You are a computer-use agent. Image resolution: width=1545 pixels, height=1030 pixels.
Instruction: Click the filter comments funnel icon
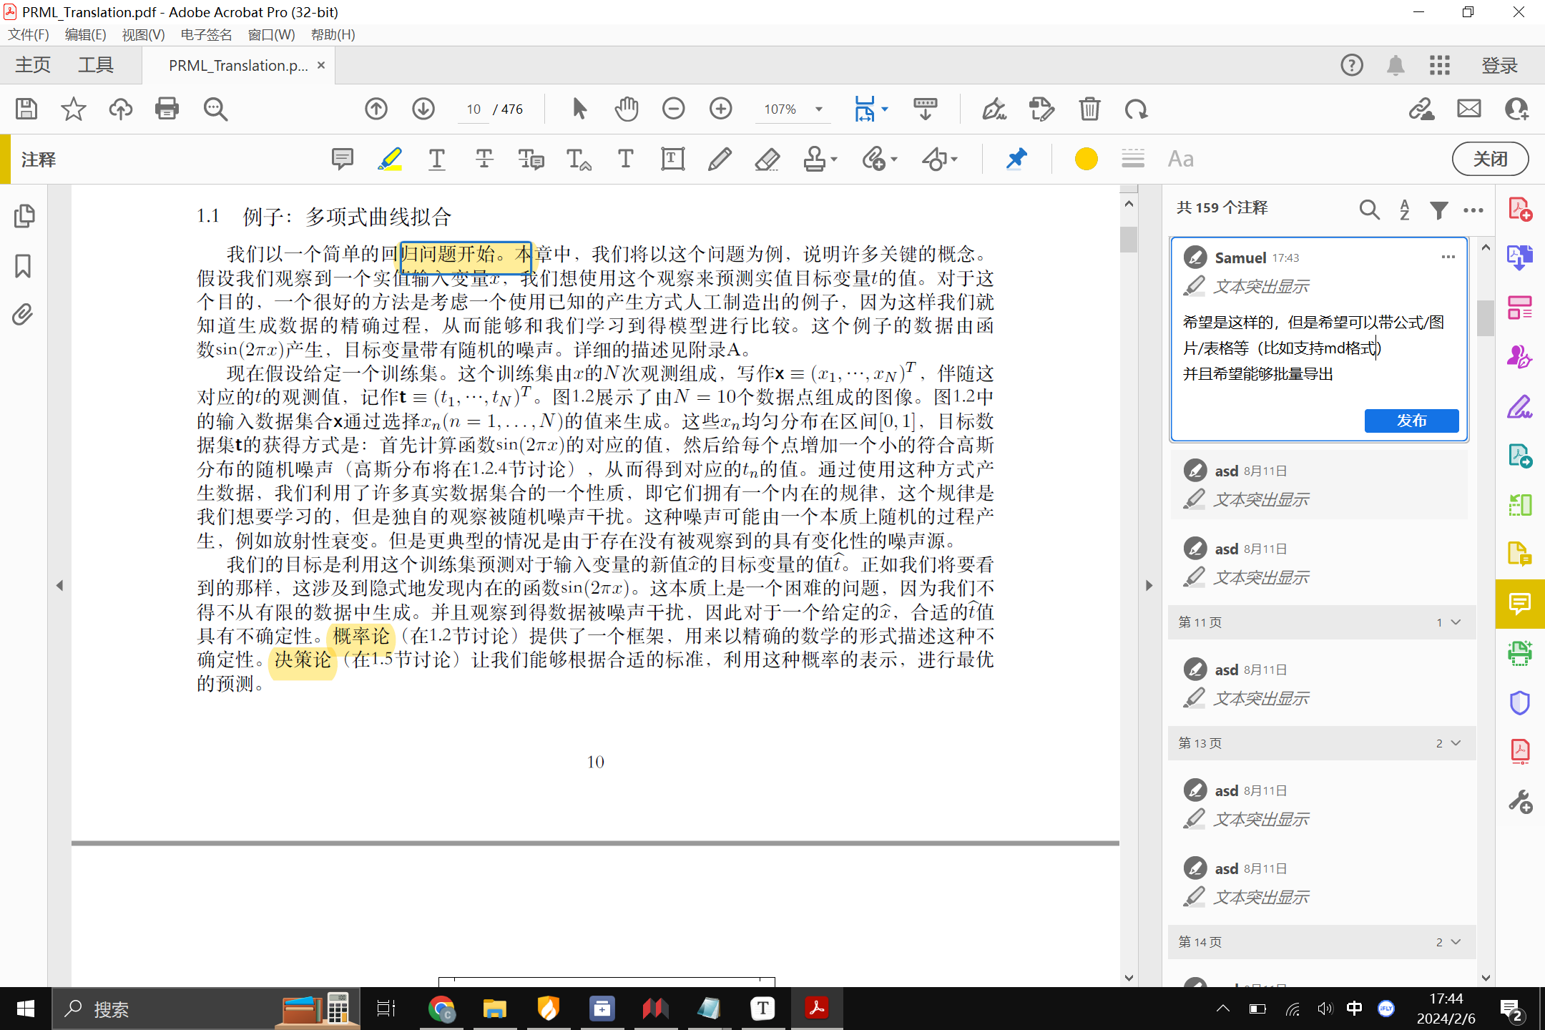1438,210
